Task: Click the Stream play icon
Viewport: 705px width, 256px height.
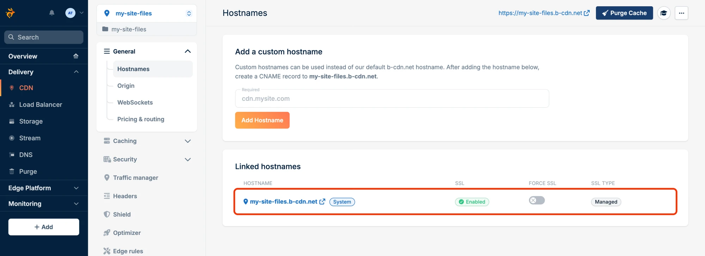Action: pyautogui.click(x=12, y=138)
